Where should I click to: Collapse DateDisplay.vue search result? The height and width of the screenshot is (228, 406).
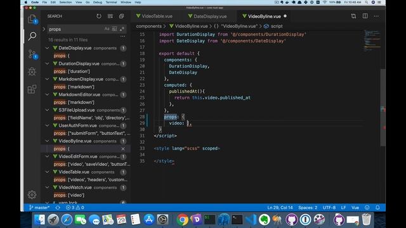(x=48, y=48)
